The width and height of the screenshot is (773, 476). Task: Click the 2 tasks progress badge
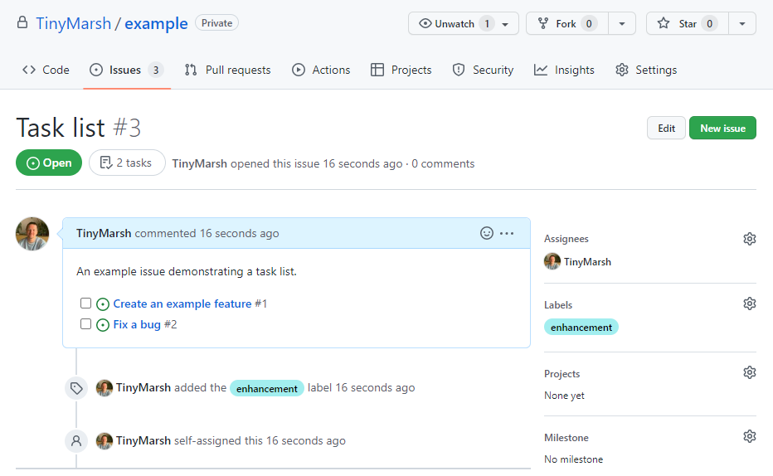(127, 163)
